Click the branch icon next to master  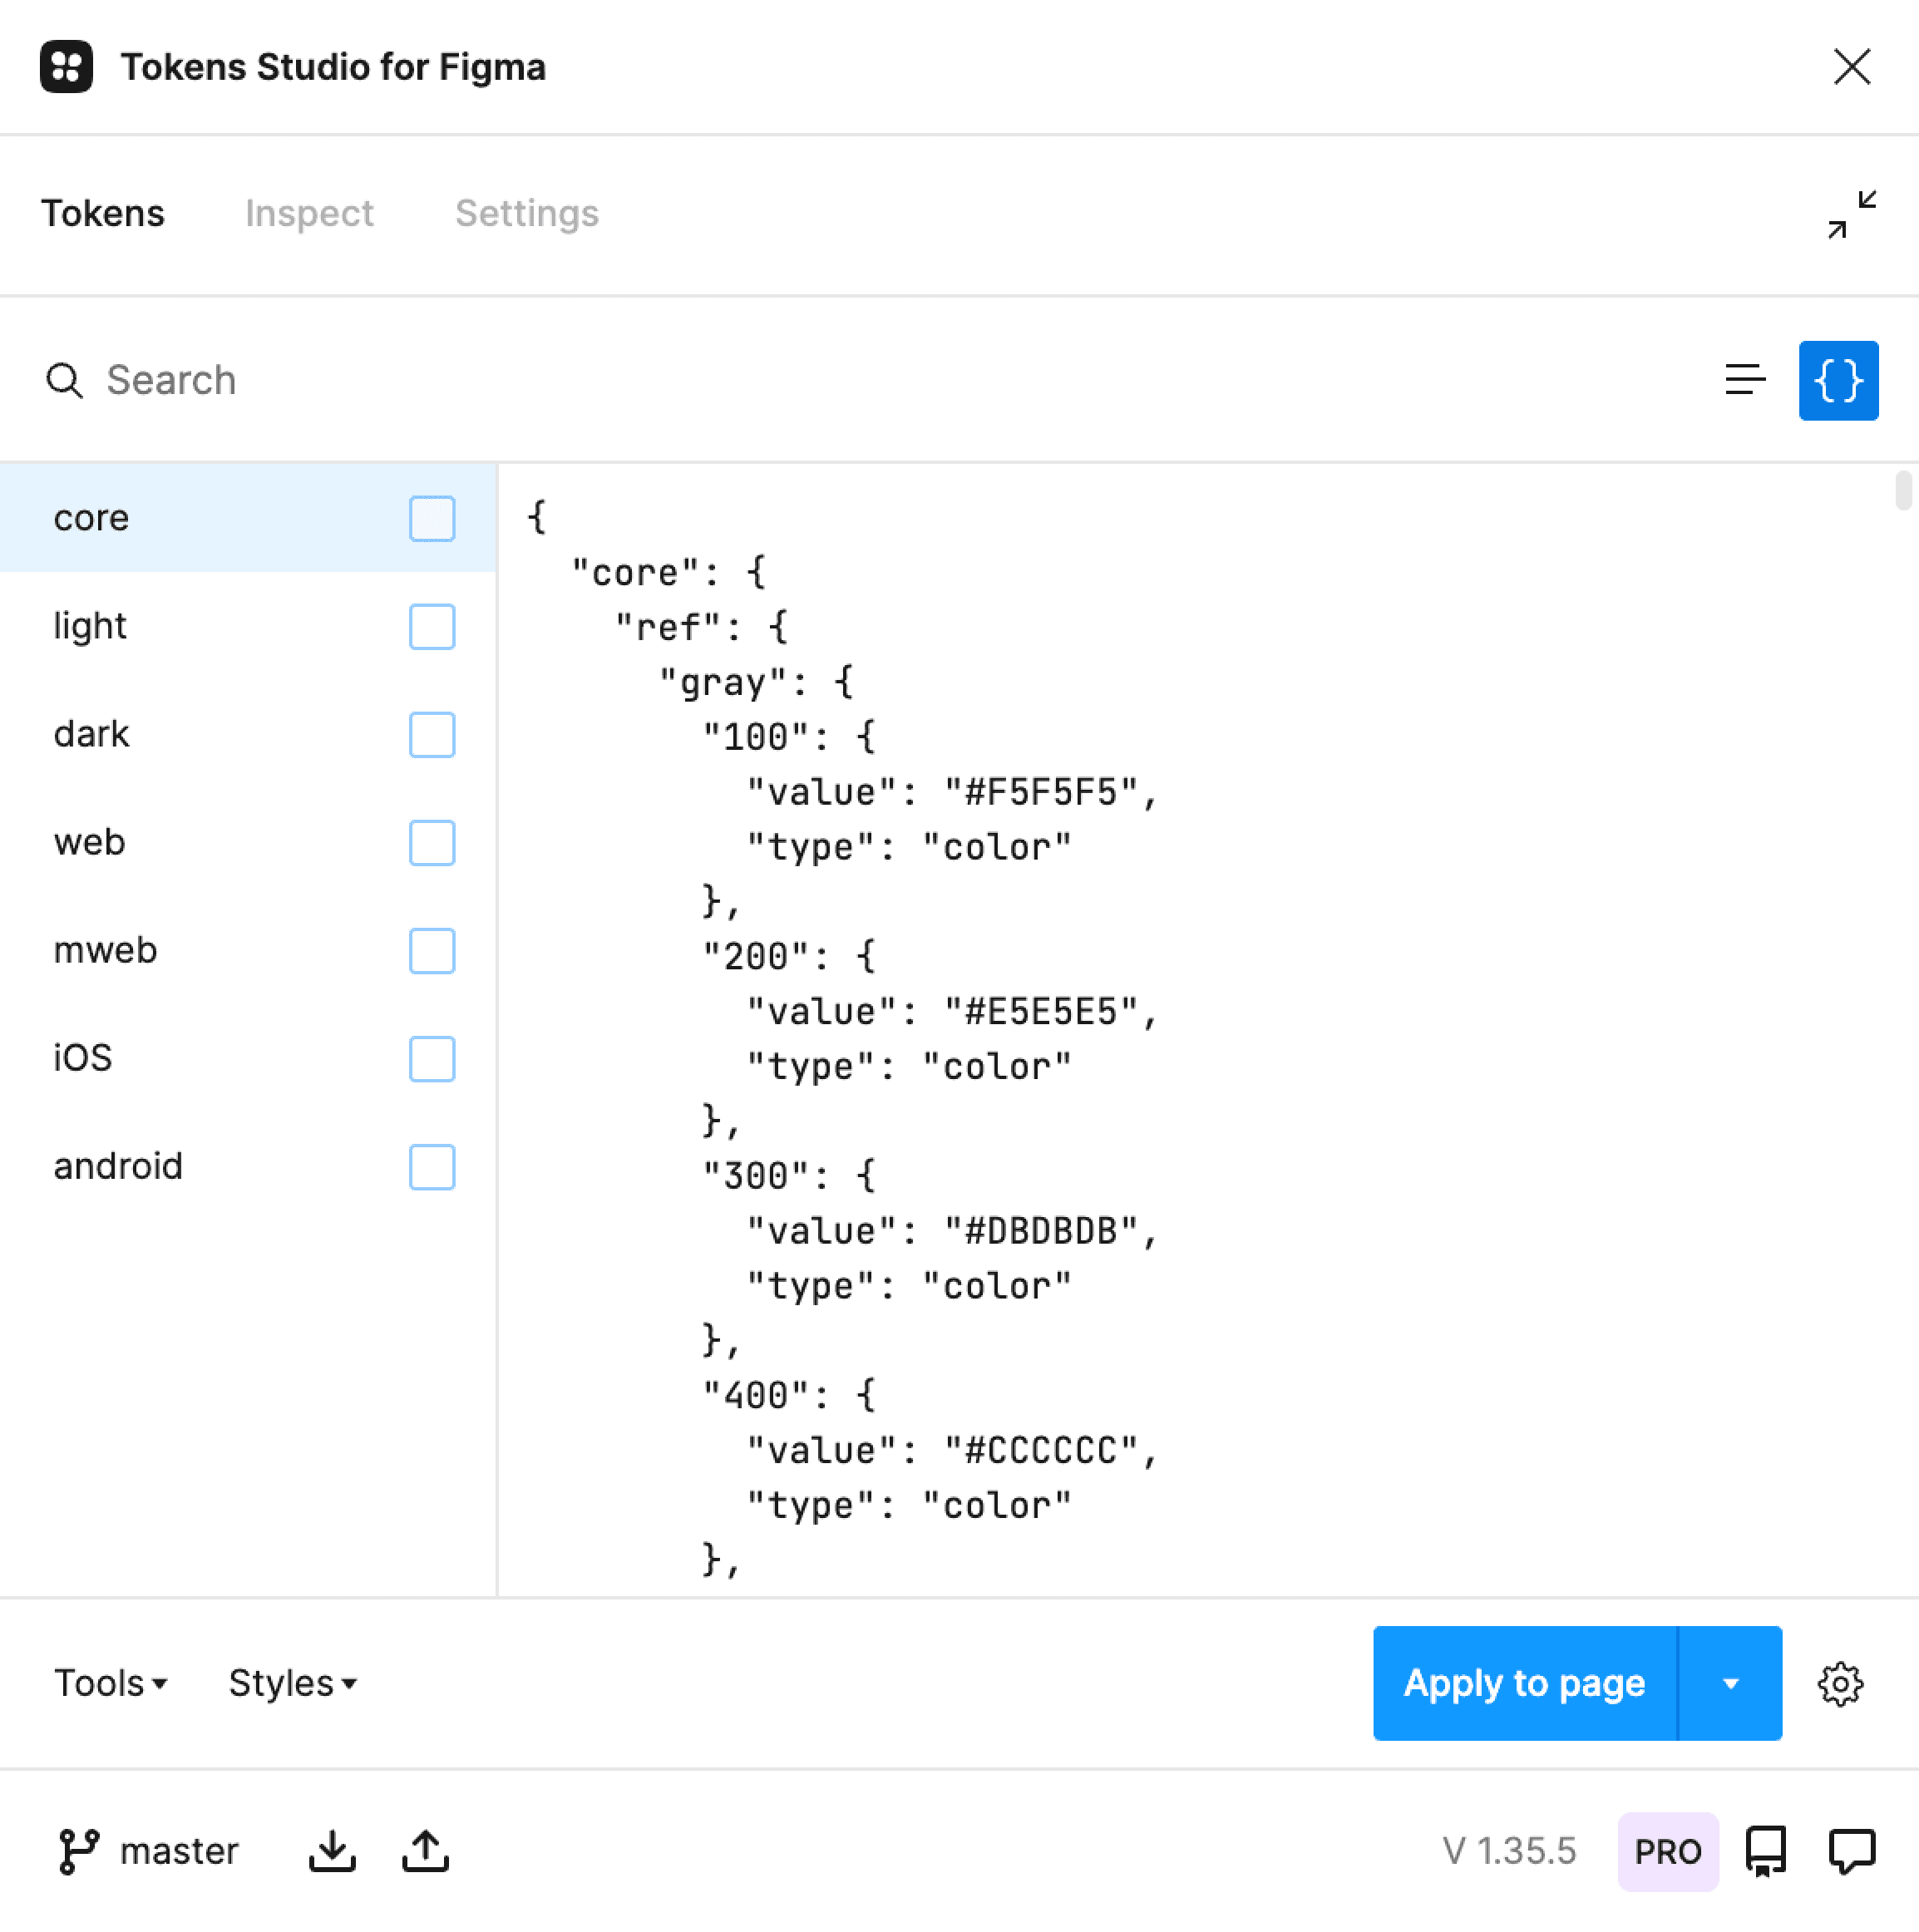pos(78,1852)
